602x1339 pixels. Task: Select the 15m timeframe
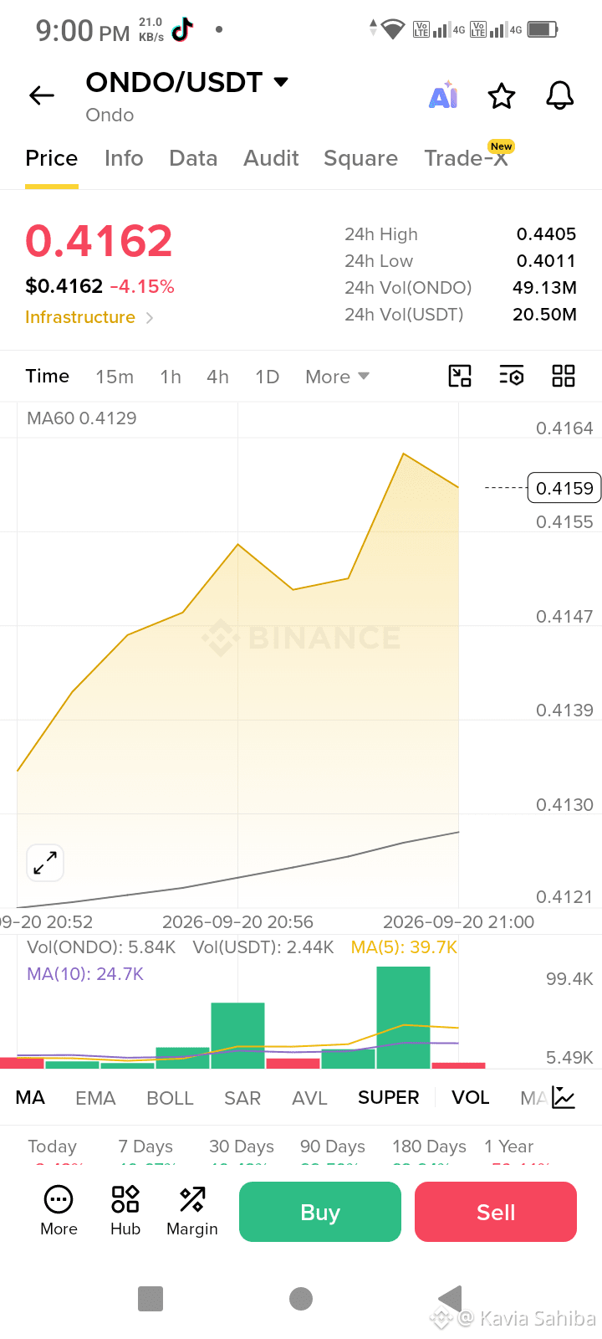click(115, 377)
